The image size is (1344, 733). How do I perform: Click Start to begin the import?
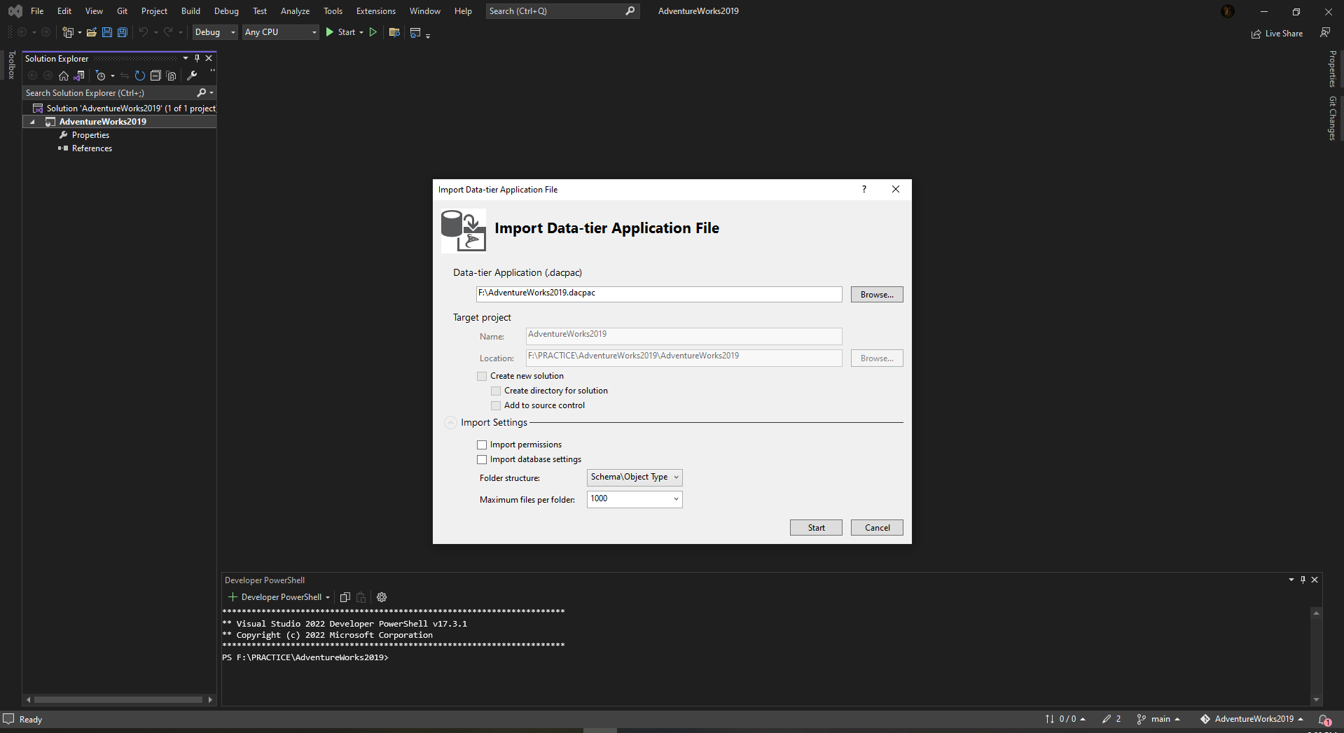coord(815,527)
